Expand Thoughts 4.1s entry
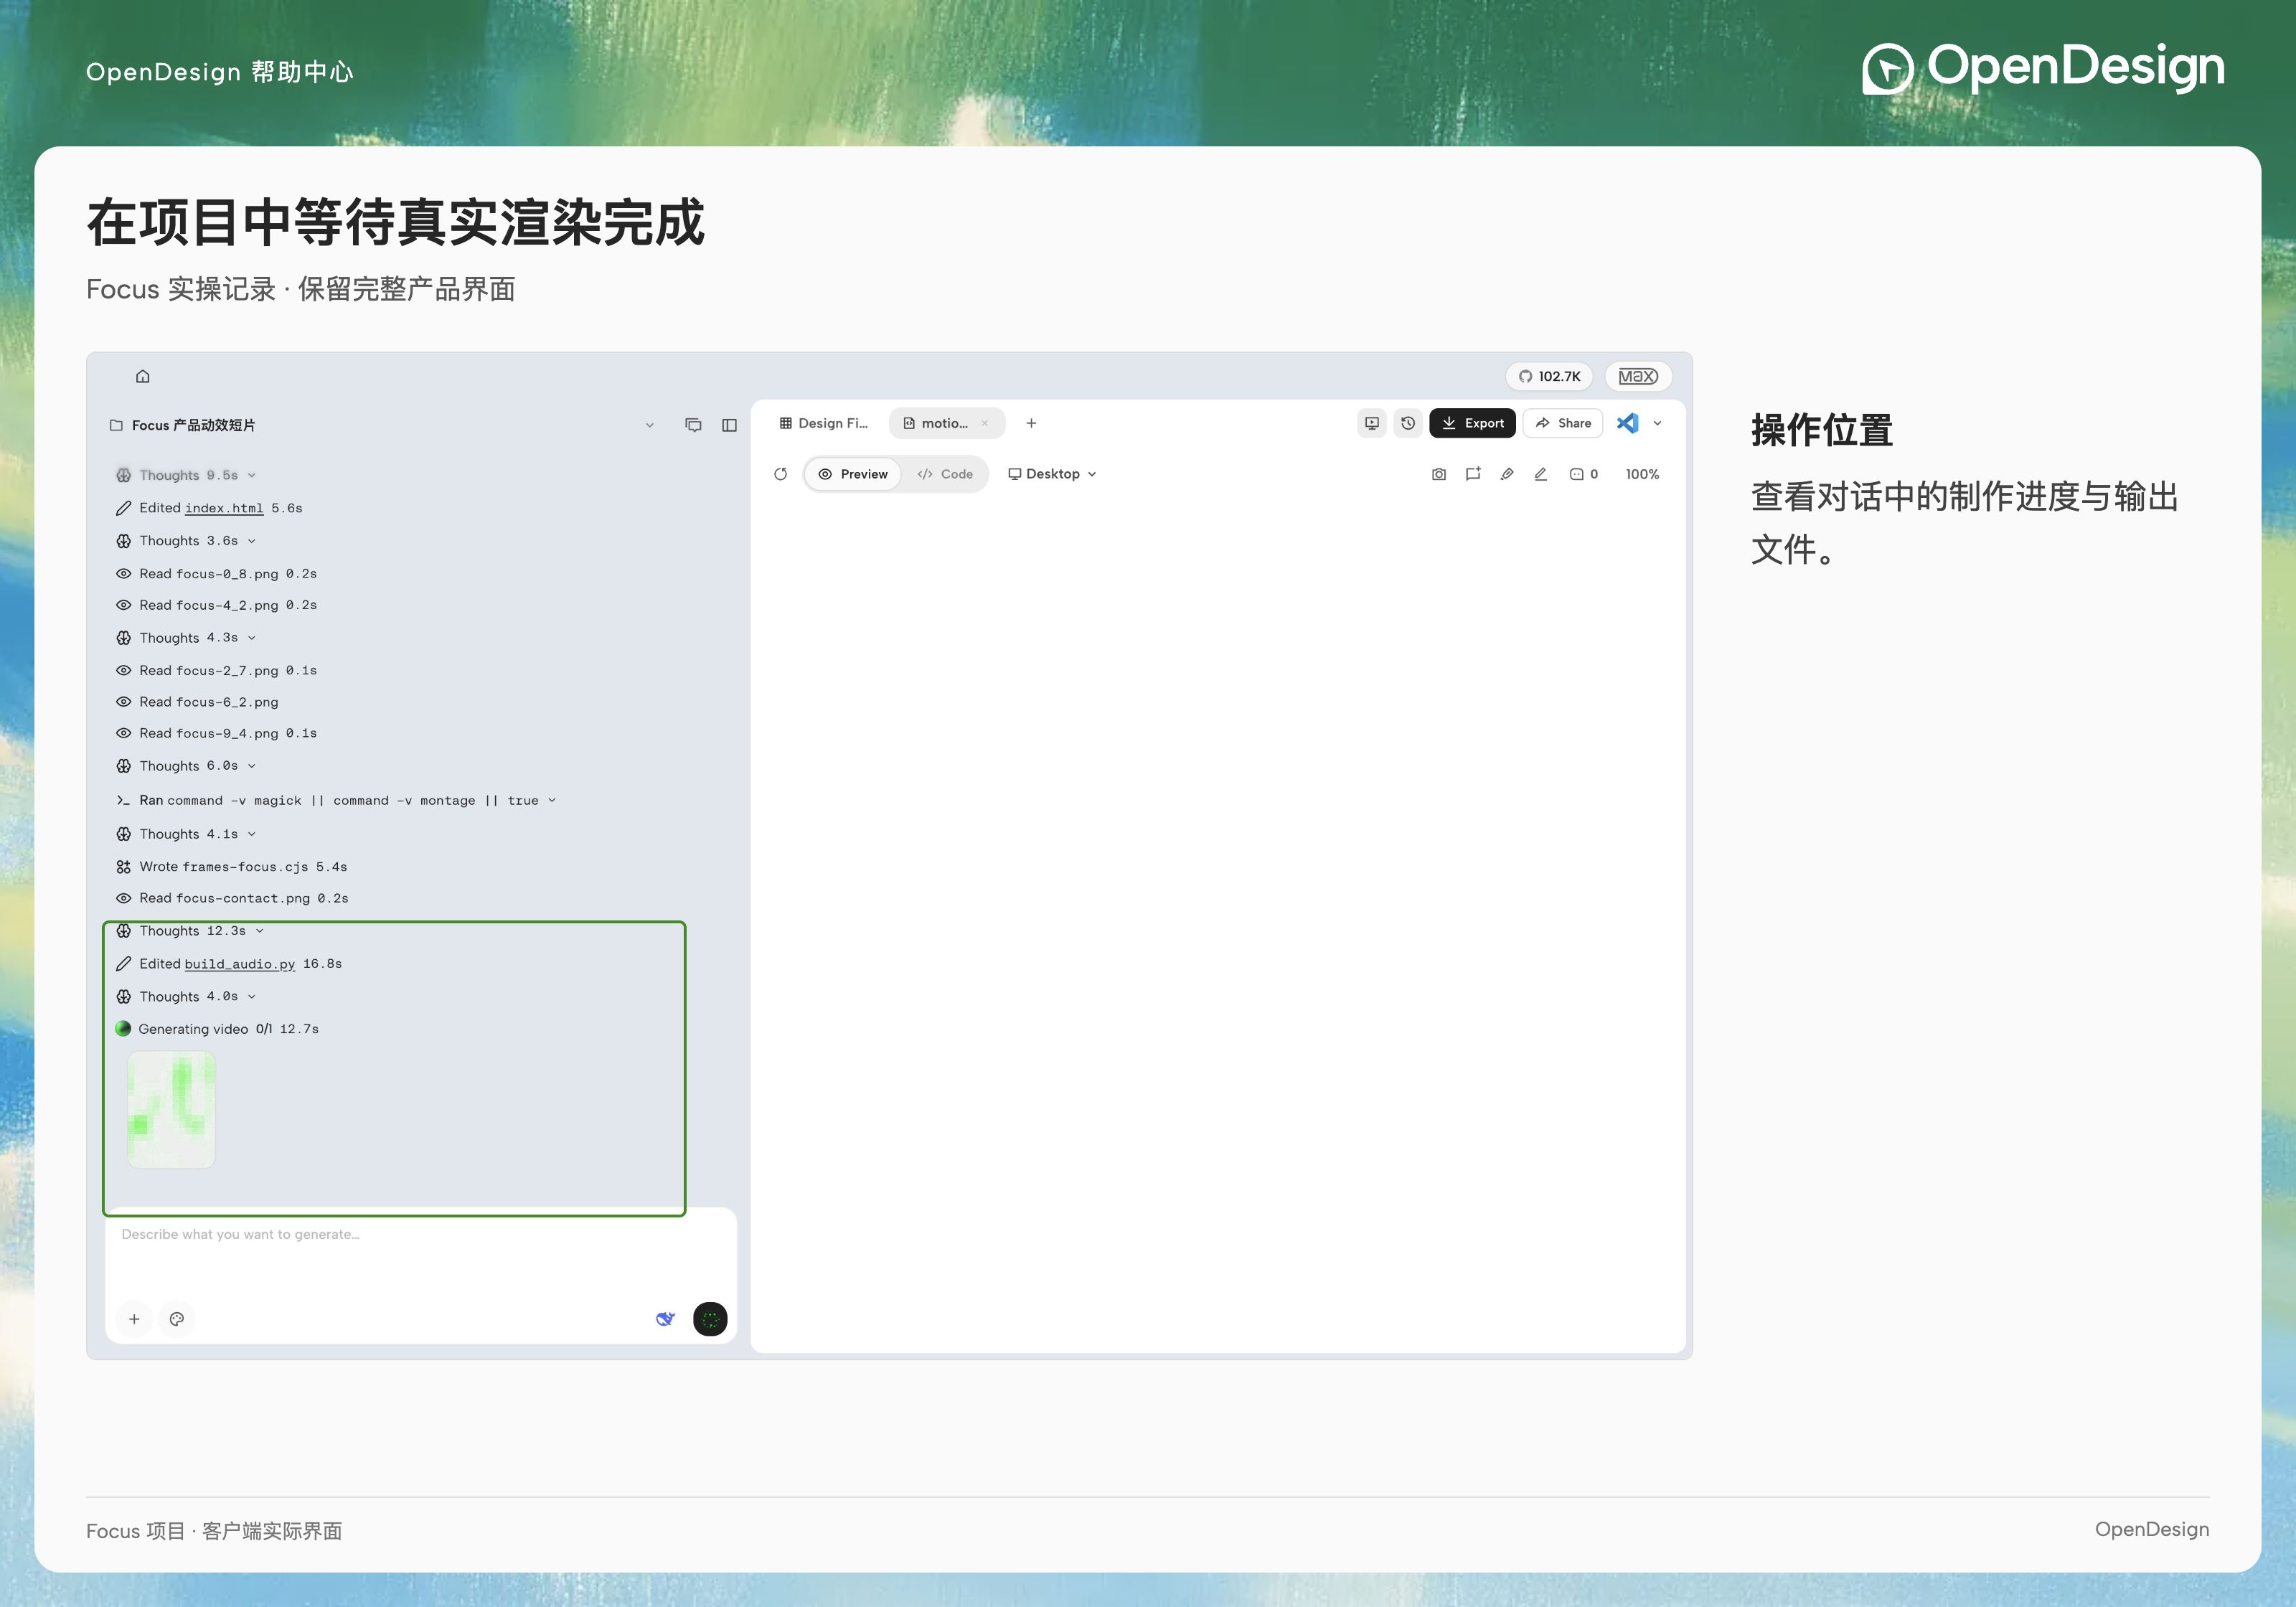The image size is (2296, 1607). coord(186,834)
